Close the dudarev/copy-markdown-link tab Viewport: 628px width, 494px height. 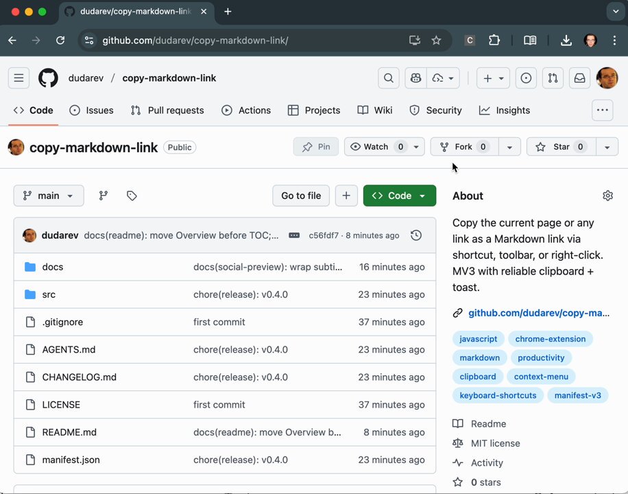204,12
